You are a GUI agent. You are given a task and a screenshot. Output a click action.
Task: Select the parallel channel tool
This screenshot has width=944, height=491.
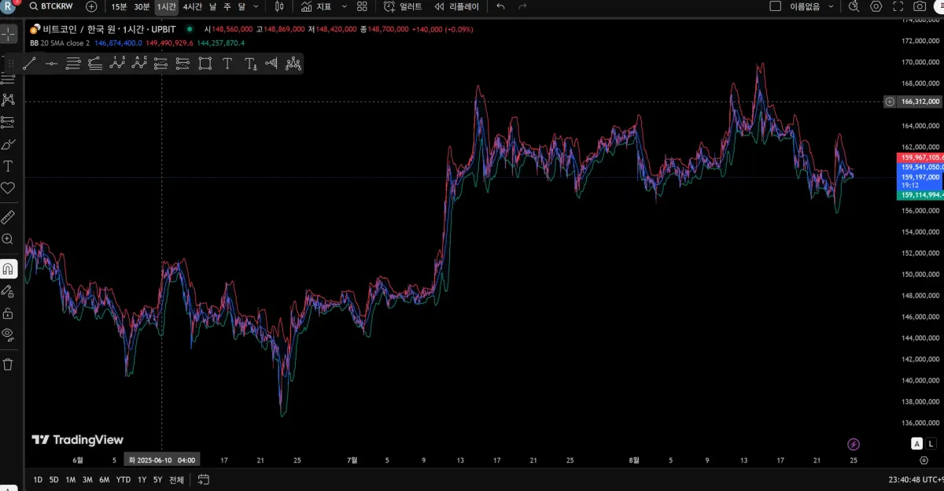pyautogui.click(x=73, y=64)
